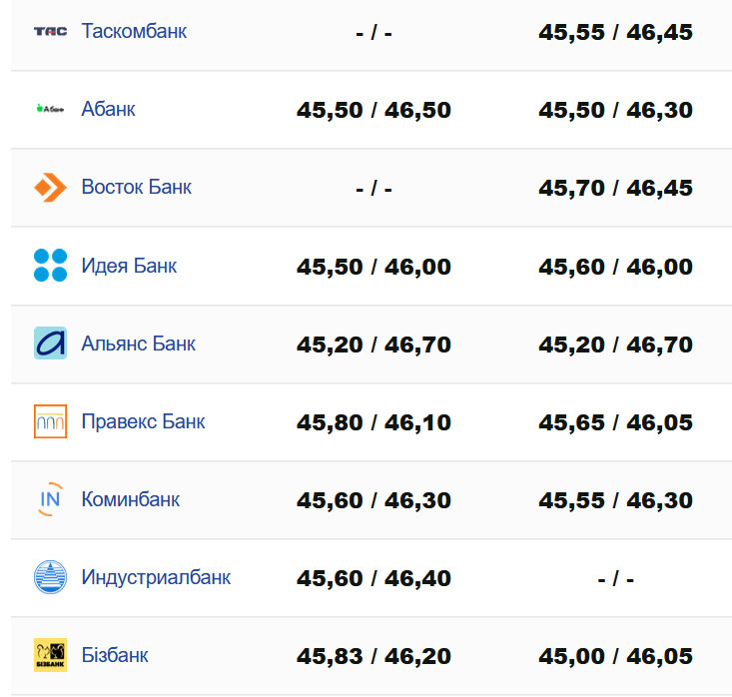This screenshot has width=732, height=697.
Task: Click the yellow Бізбанк logo icon
Action: click(50, 655)
